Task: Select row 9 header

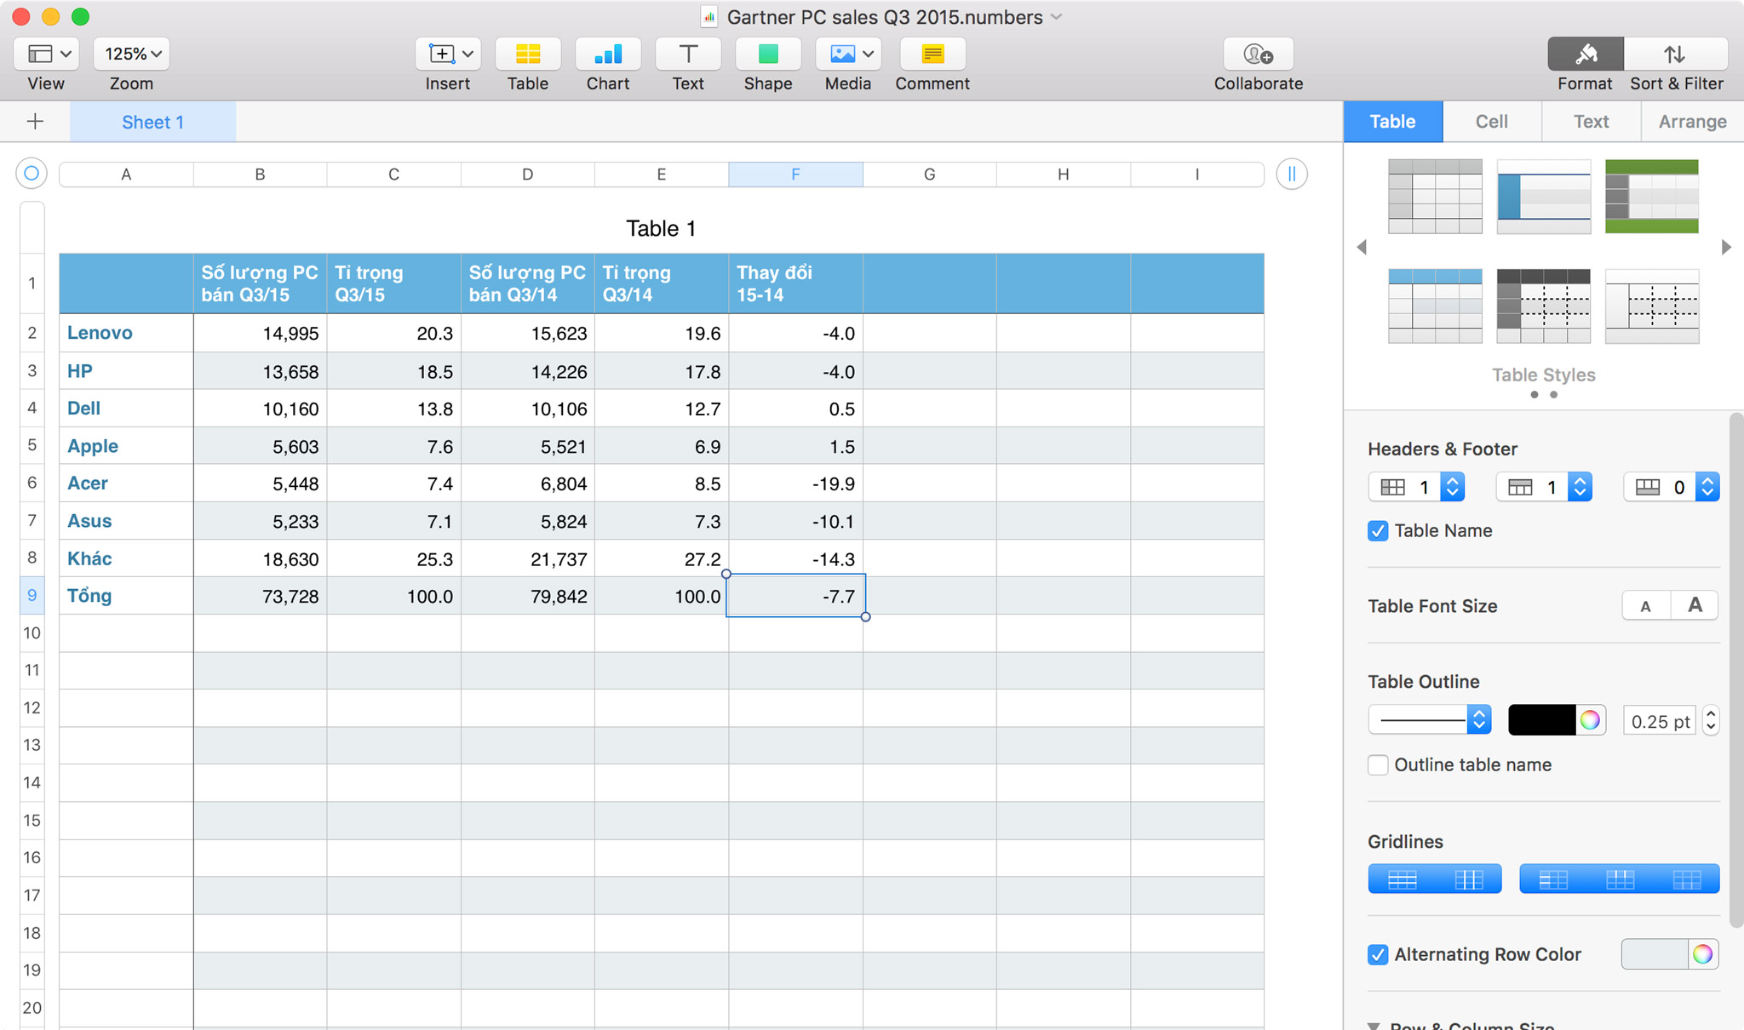Action: pyautogui.click(x=32, y=596)
